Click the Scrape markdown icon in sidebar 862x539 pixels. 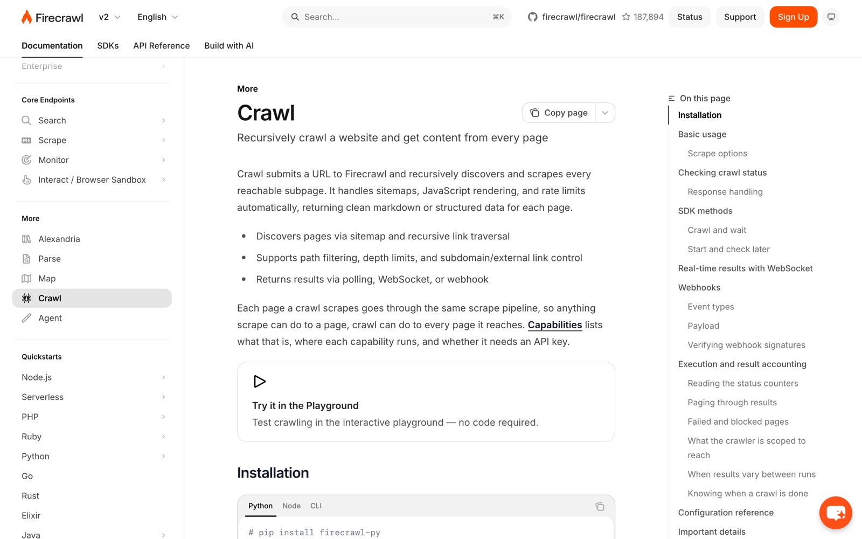tap(26, 140)
